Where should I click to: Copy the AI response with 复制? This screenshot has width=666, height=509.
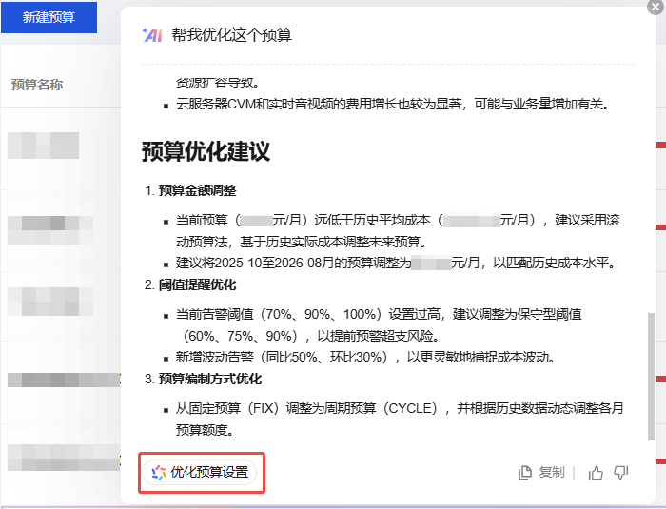click(542, 472)
